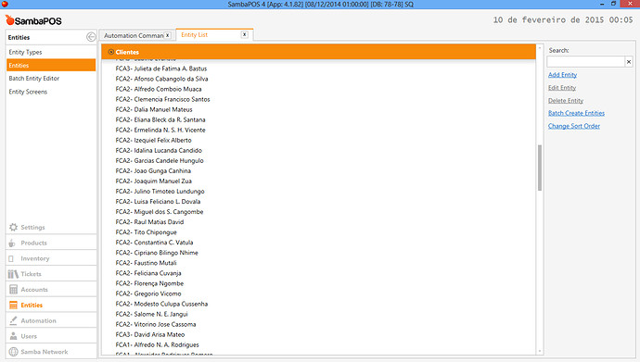Clear the search box with the X button
The image size is (640, 362).
(x=629, y=62)
